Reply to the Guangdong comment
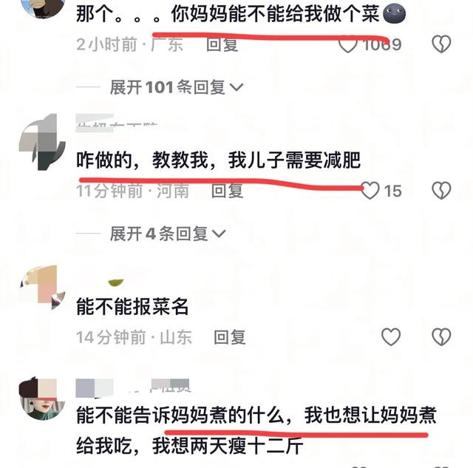This screenshot has width=473, height=468. 222,44
